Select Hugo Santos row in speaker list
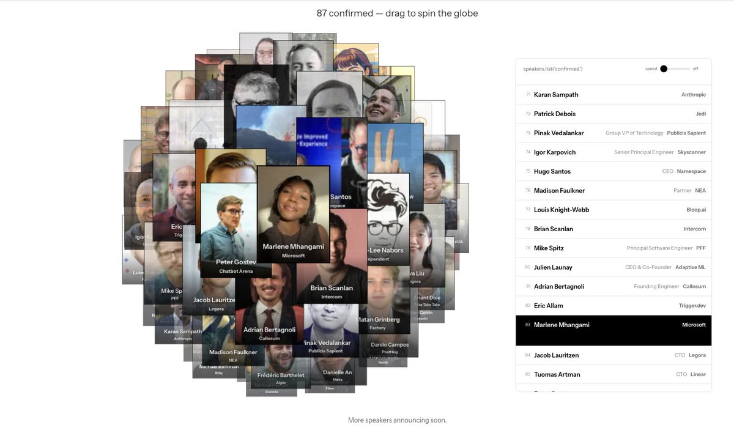734x444 pixels. click(x=614, y=171)
